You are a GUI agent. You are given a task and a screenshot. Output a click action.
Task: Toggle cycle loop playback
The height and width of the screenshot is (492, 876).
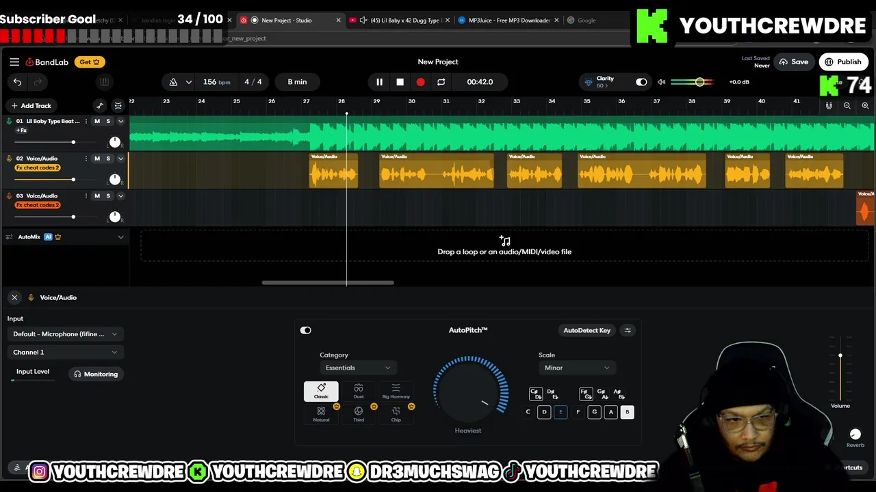(x=441, y=82)
